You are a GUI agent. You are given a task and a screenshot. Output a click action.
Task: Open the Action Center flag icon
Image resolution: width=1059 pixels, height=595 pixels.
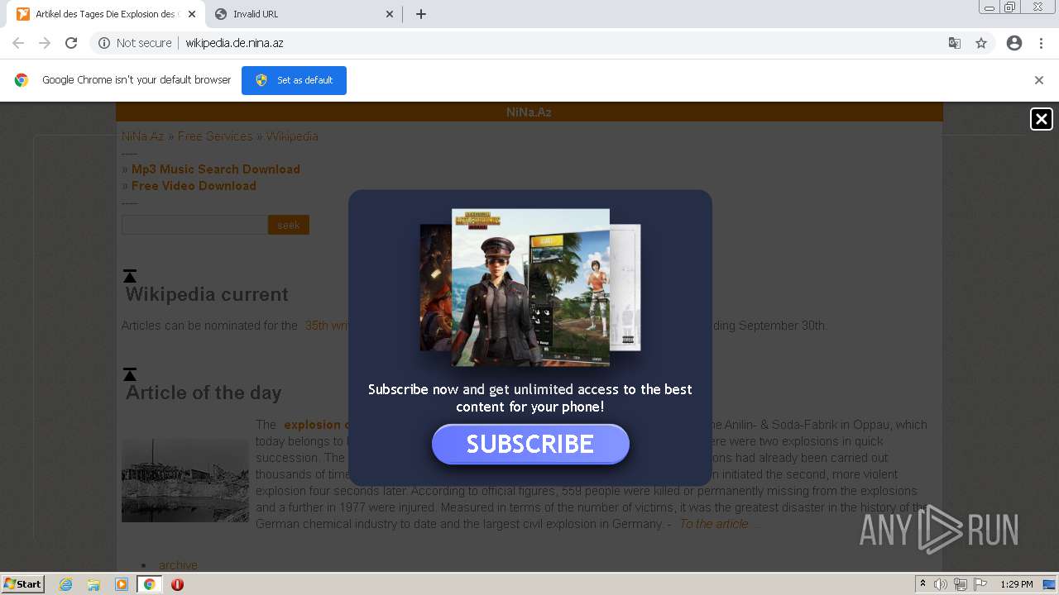tap(980, 584)
